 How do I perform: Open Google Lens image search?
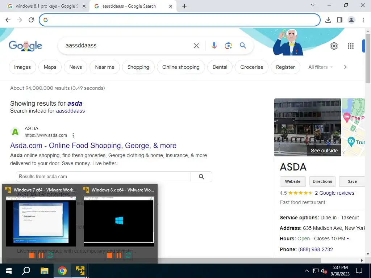click(228, 46)
